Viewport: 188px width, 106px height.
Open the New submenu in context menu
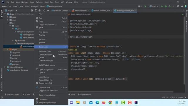(51, 14)
